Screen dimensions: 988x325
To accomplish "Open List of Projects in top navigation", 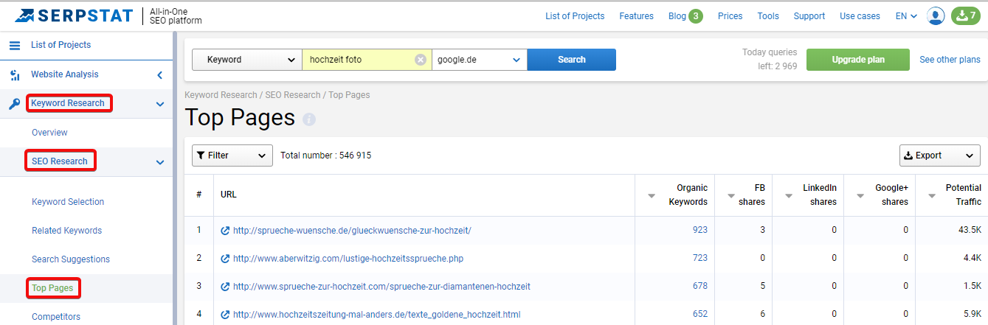I will coord(575,16).
